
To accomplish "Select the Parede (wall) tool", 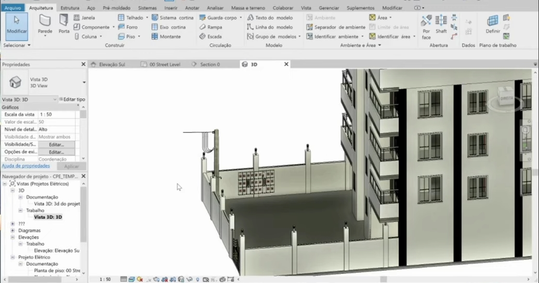I will [45, 24].
